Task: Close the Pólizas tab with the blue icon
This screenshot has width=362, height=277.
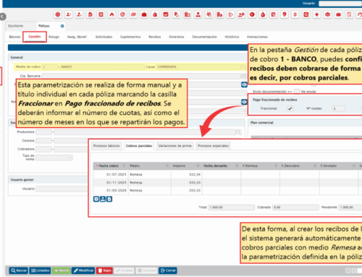Action: coord(62,26)
